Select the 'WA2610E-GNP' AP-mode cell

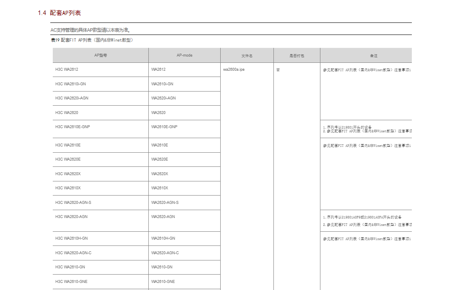click(185, 129)
